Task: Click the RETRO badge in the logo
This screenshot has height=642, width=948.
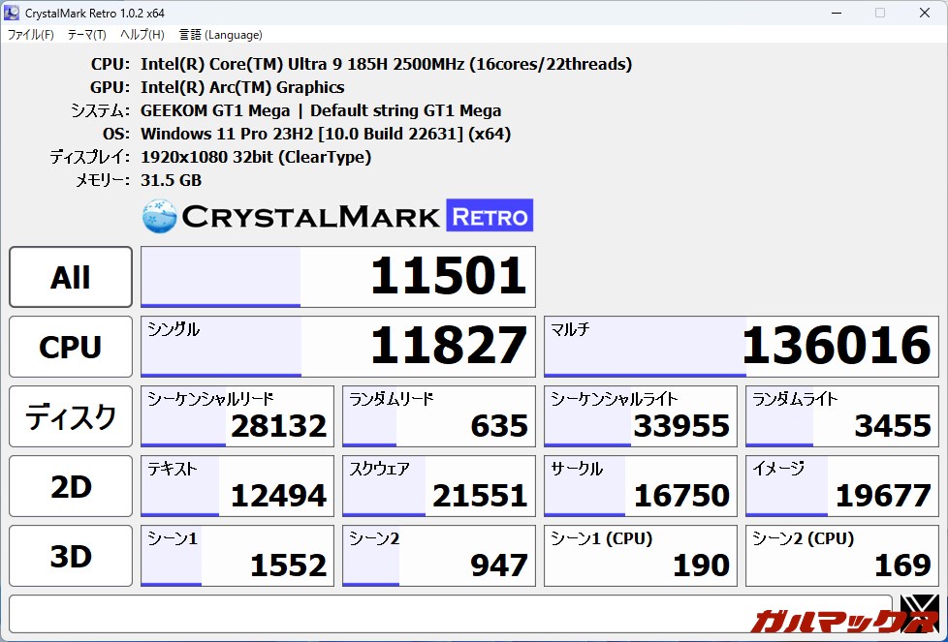Action: [490, 216]
